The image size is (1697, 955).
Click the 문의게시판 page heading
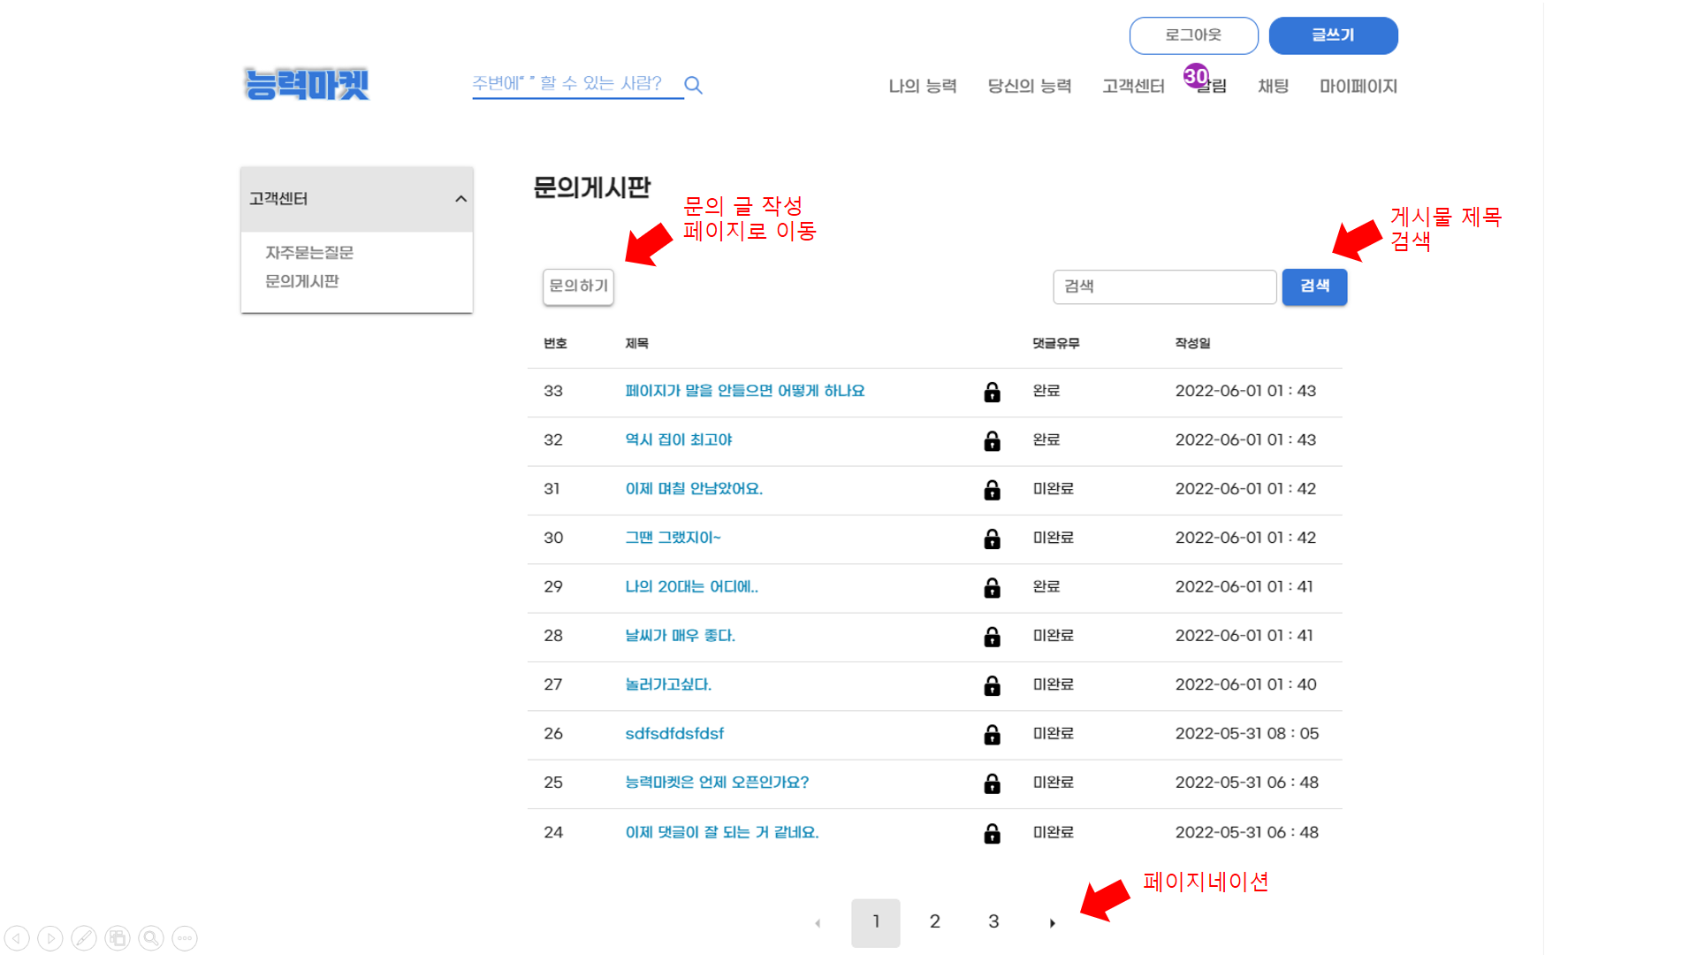[x=591, y=187]
